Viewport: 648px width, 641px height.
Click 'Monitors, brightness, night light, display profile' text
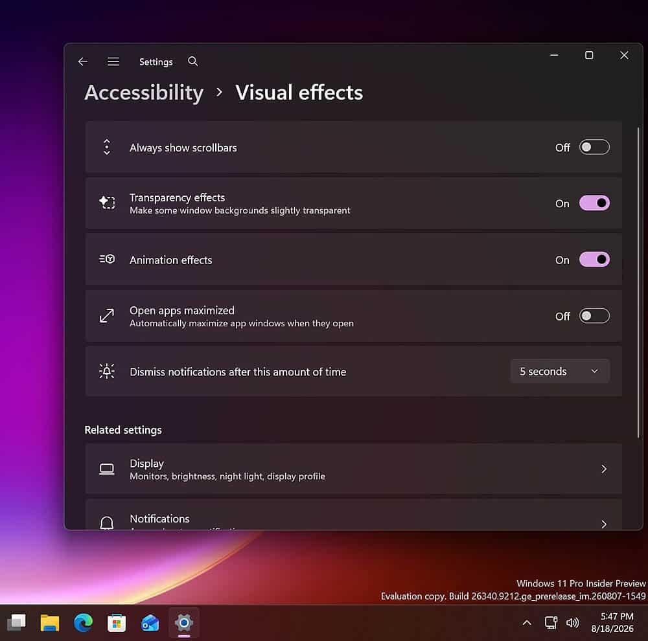click(x=227, y=476)
